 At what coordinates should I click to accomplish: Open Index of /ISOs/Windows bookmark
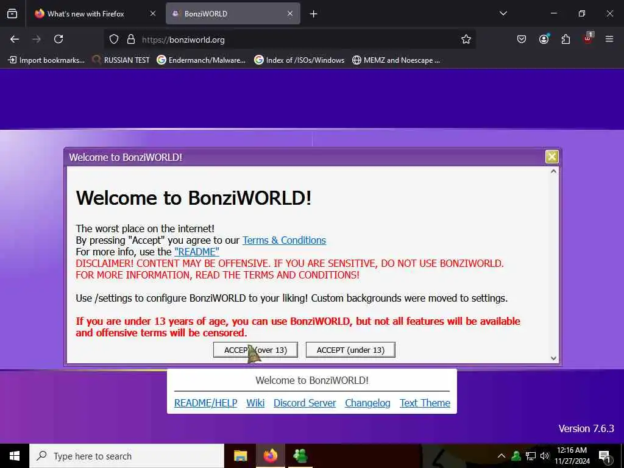click(x=299, y=60)
